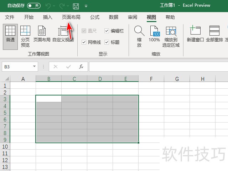Open the Redo history dropdown
This screenshot has height=171, width=228.
pos(68,6)
